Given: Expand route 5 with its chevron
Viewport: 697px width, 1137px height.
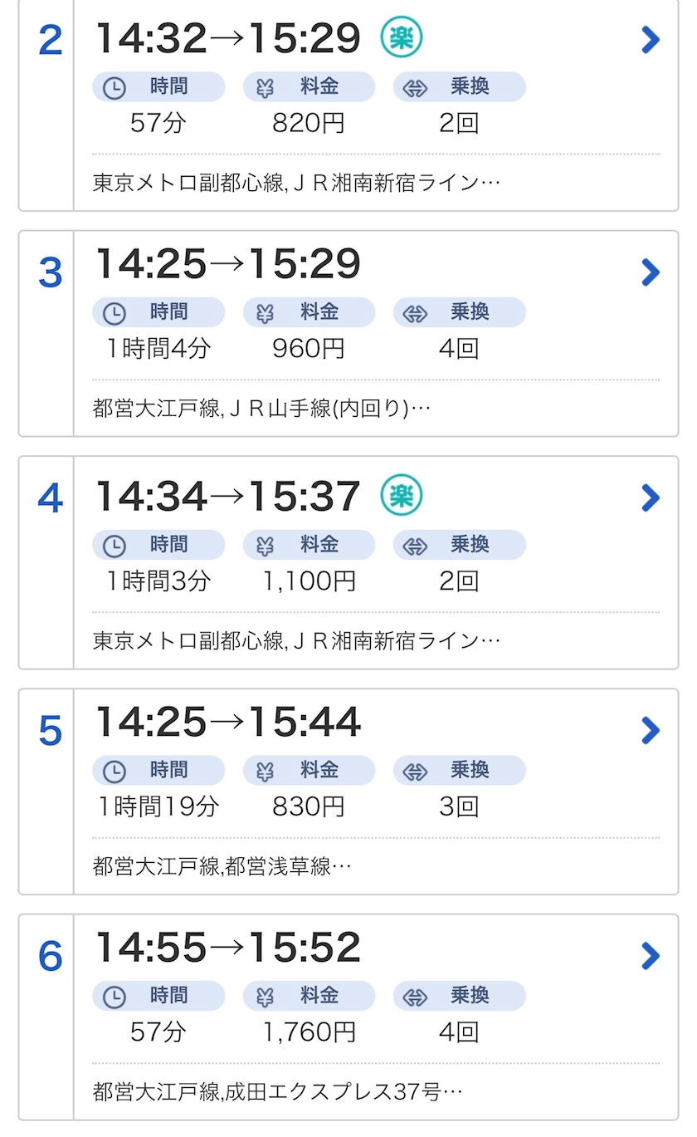Looking at the screenshot, I should coord(651,730).
